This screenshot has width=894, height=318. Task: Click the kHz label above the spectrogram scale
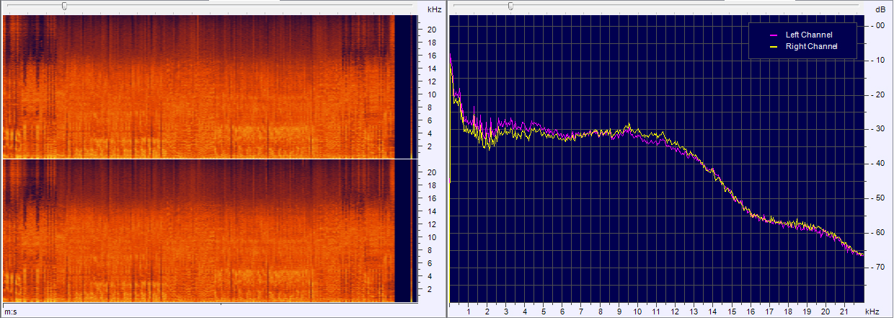pyautogui.click(x=434, y=9)
